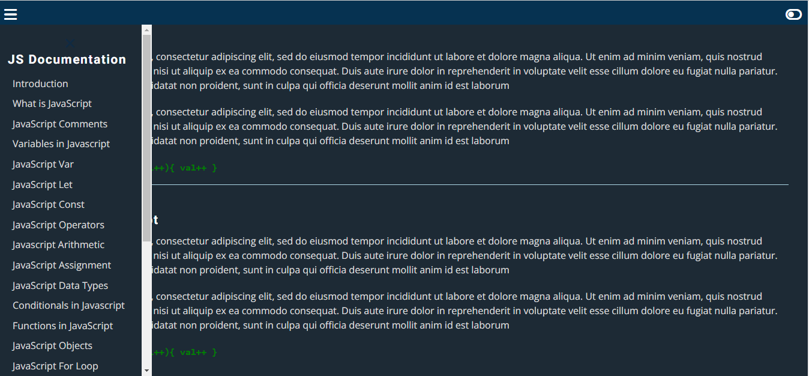
Task: Navigate to JavaScript Const
Action: tap(48, 204)
